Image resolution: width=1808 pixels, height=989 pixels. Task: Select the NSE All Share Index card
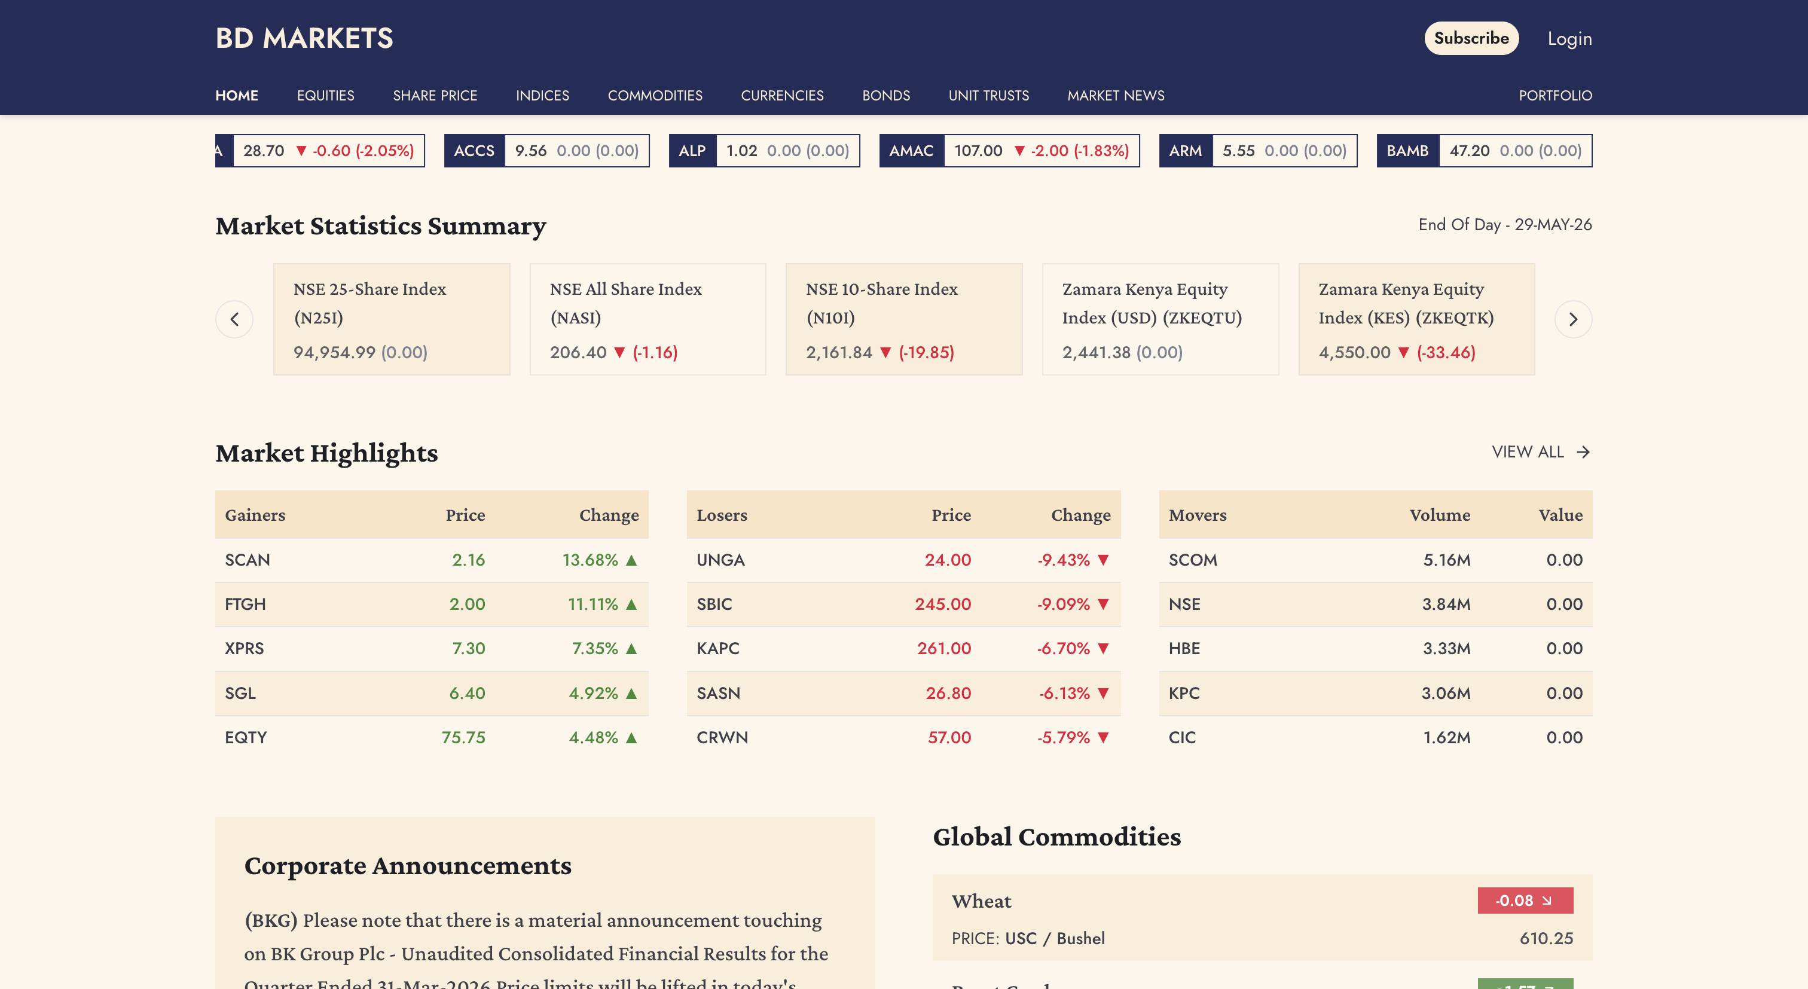pos(647,319)
